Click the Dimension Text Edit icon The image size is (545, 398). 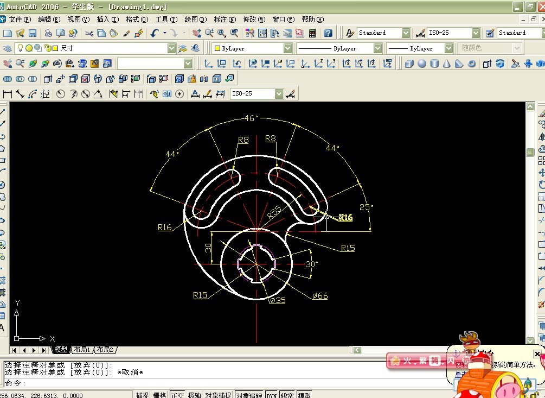click(x=208, y=93)
